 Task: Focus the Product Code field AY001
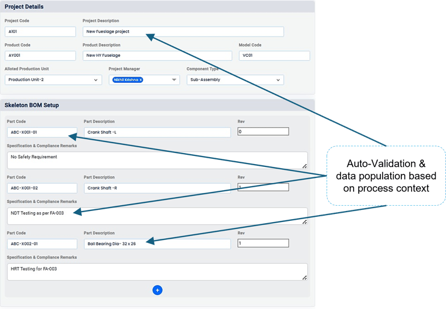pos(40,56)
